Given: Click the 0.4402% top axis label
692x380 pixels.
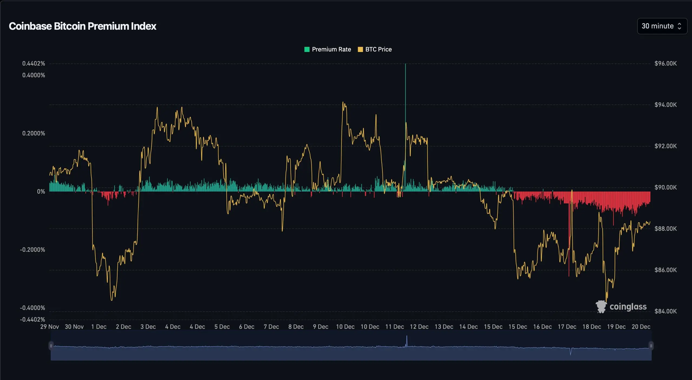Looking at the screenshot, I should 34,63.
